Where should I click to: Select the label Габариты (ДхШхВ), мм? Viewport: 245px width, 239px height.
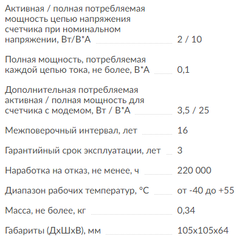click(53, 231)
